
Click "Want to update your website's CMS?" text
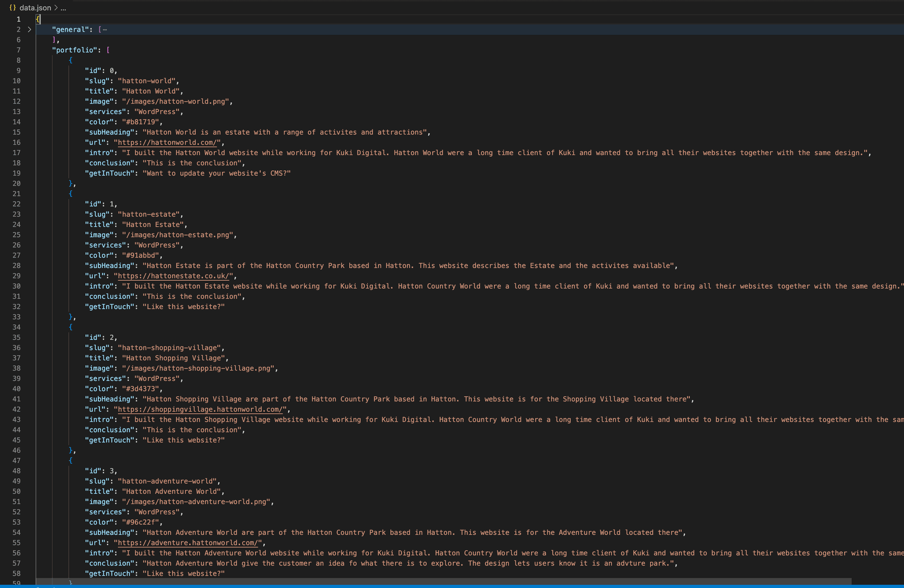217,173
